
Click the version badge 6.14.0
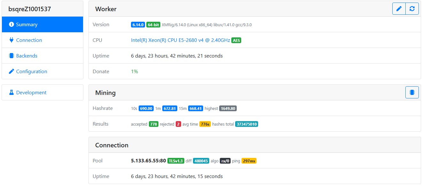138,24
